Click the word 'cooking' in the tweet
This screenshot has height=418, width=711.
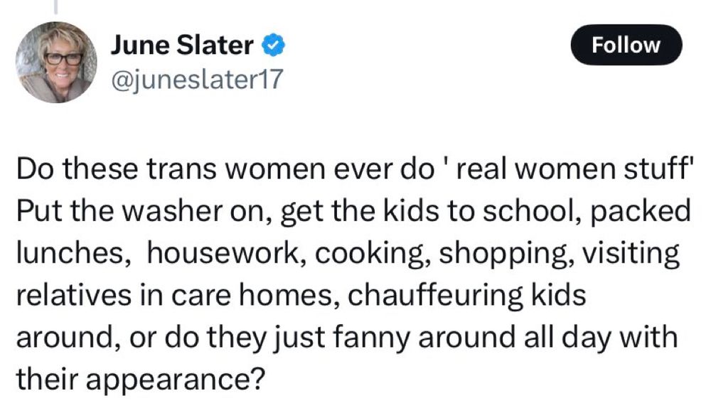point(373,253)
